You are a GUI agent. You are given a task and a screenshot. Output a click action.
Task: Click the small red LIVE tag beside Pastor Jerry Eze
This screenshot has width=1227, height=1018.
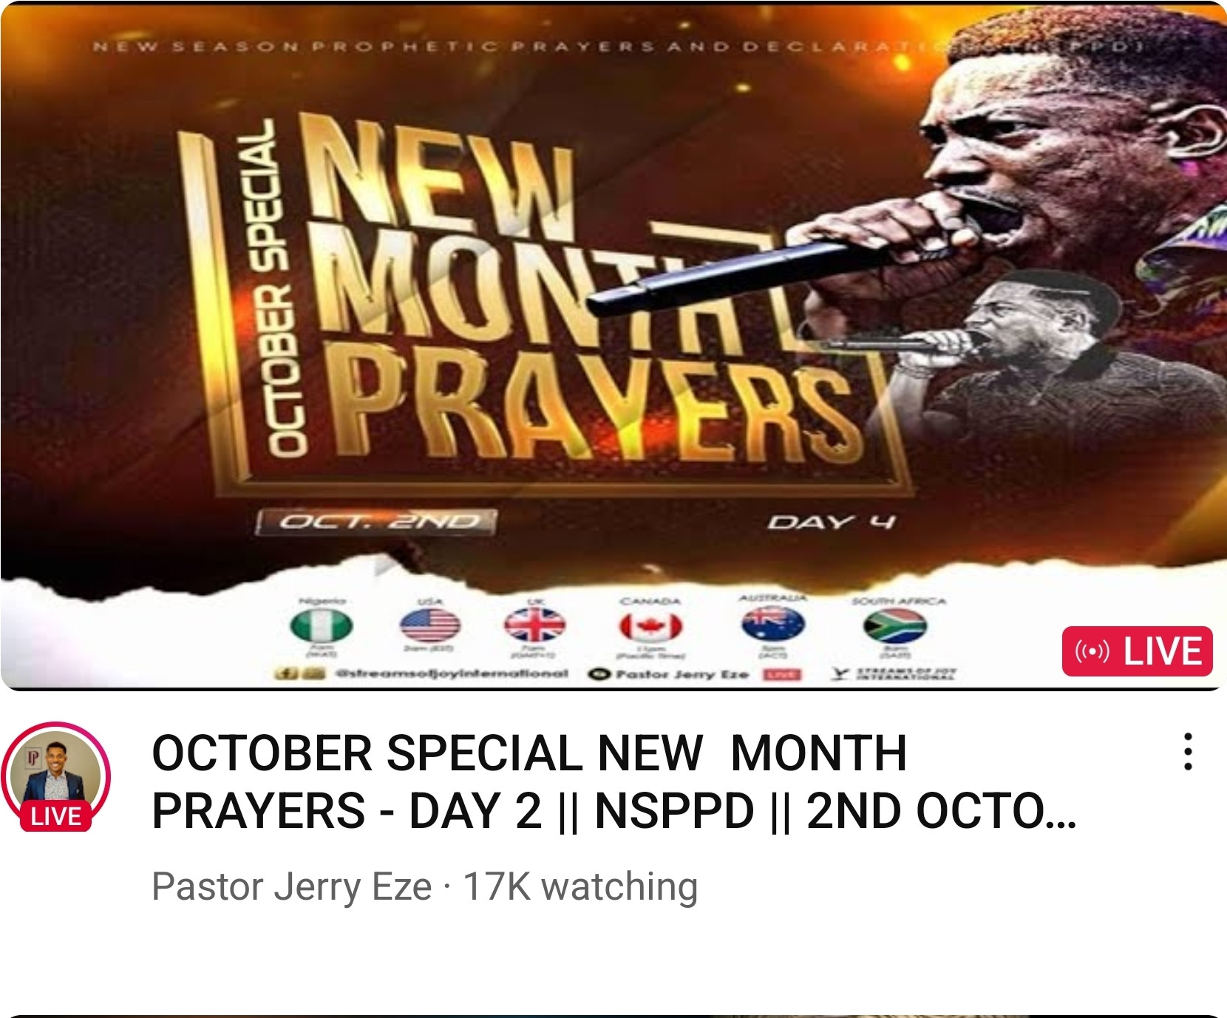pos(783,674)
